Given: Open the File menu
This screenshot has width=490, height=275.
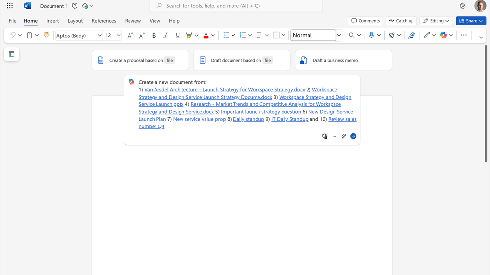Looking at the screenshot, I should tap(12, 21).
